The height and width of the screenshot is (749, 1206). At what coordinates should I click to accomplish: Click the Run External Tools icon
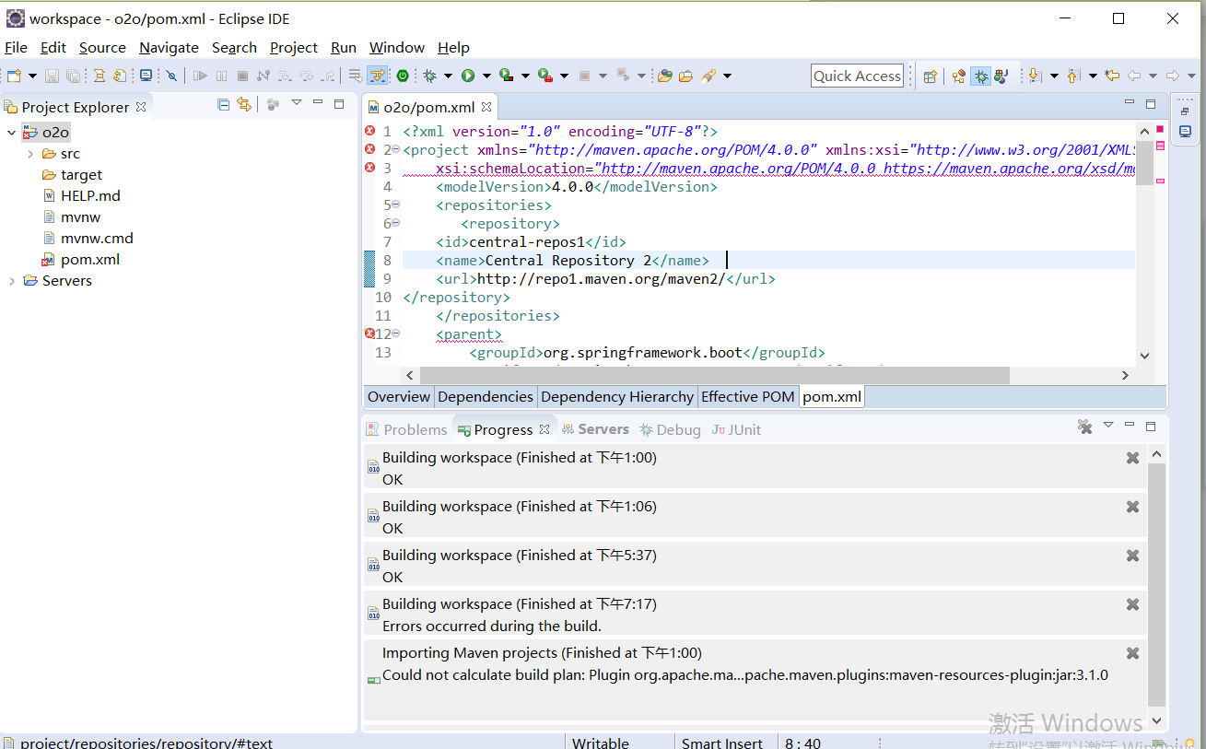click(545, 76)
